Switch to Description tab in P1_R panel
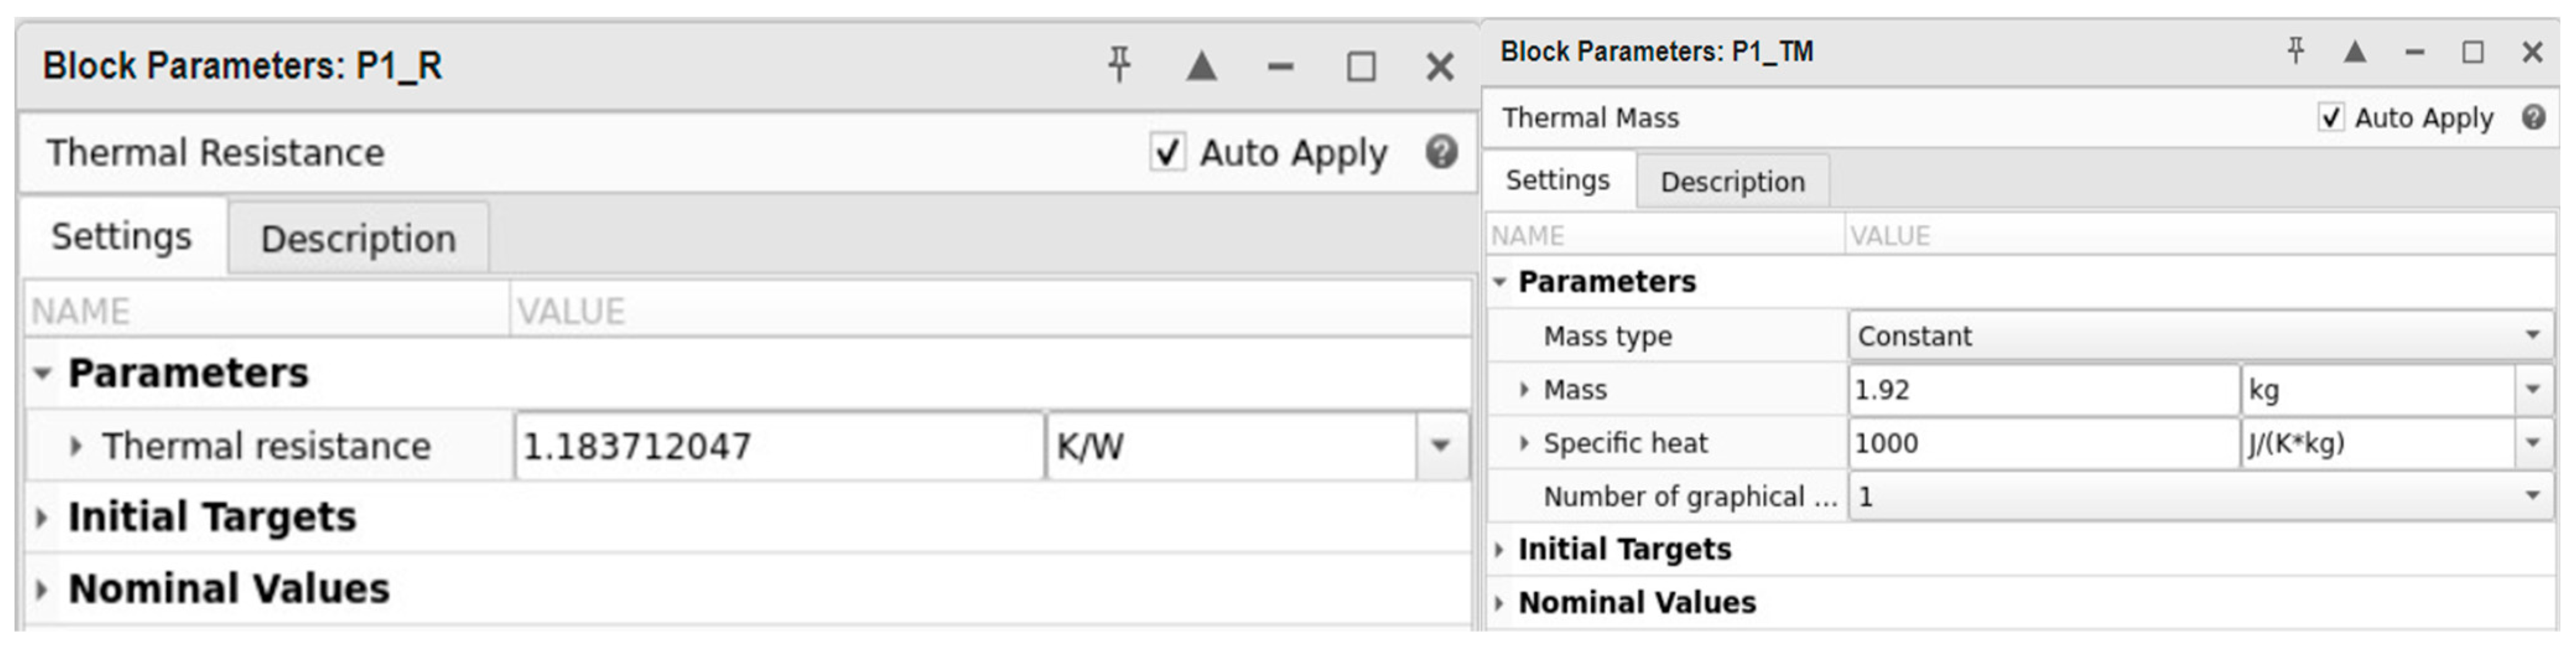The height and width of the screenshot is (654, 2576). point(358,238)
